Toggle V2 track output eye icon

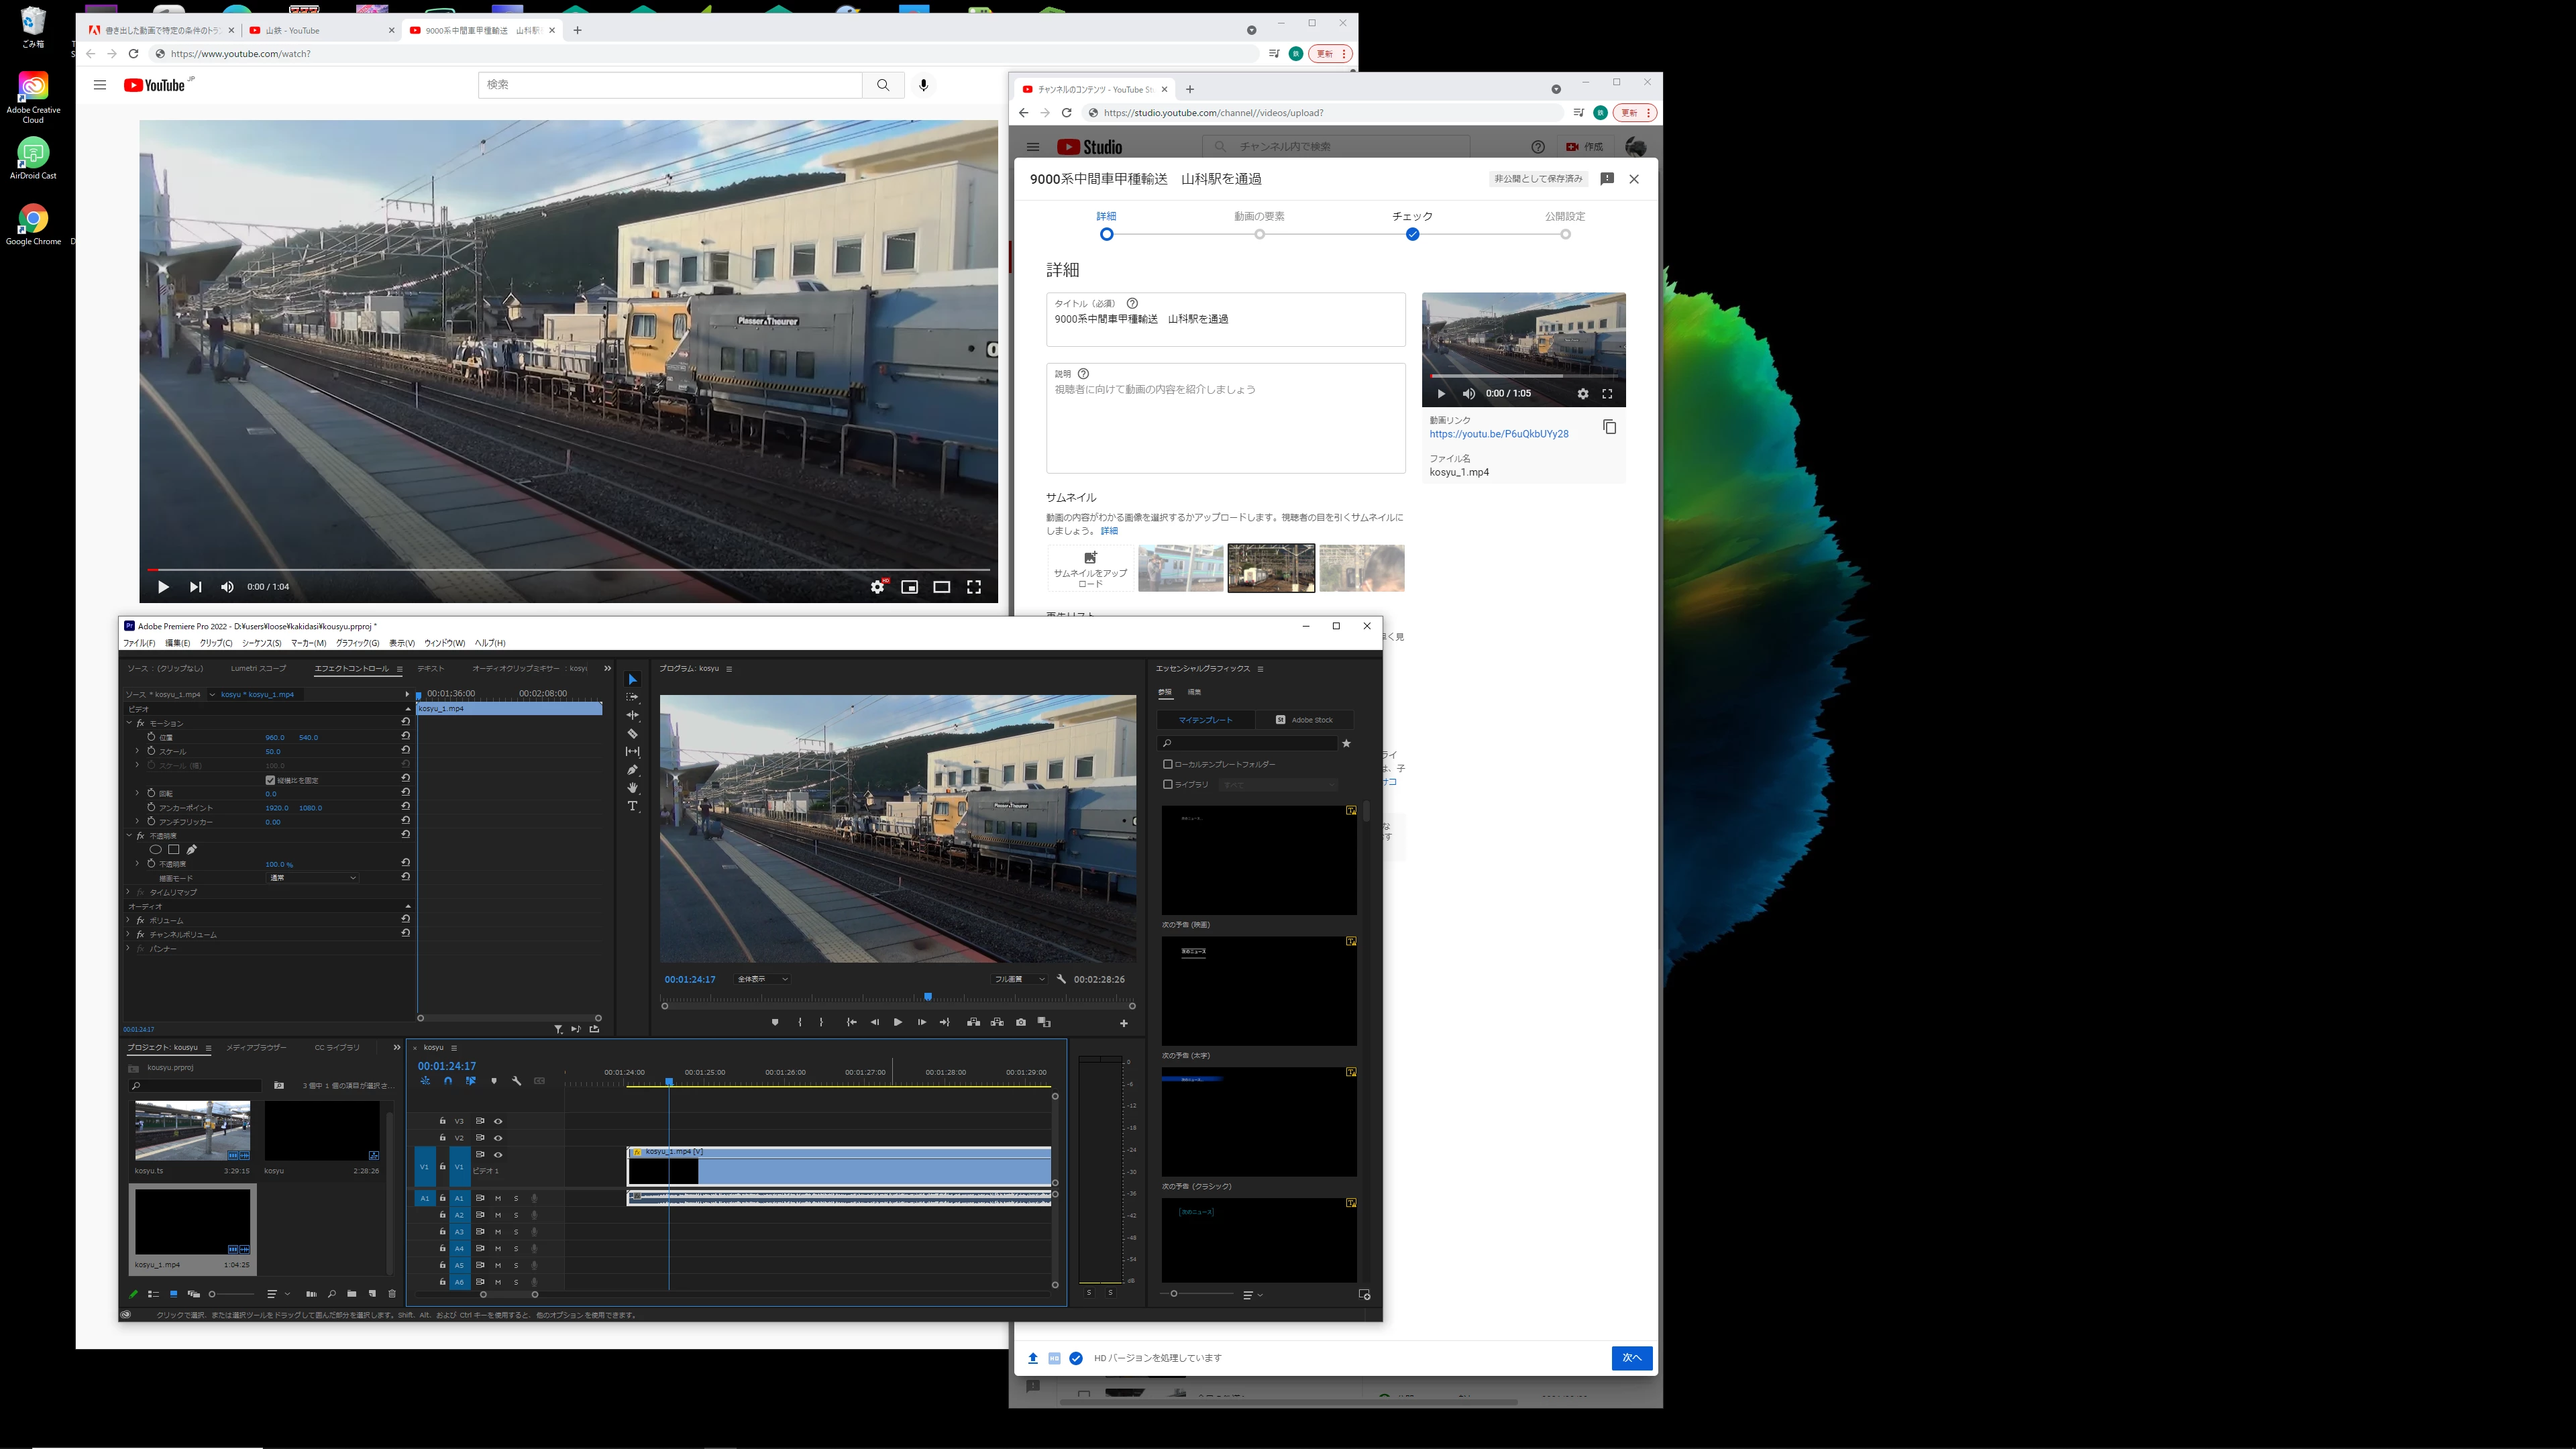498,1138
